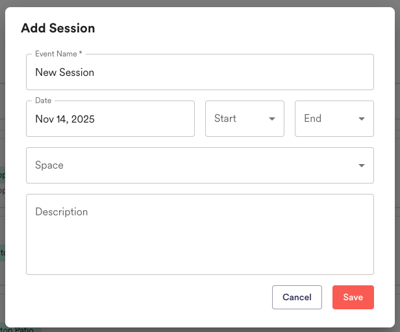Click the 'Event Name *' field label

58,54
